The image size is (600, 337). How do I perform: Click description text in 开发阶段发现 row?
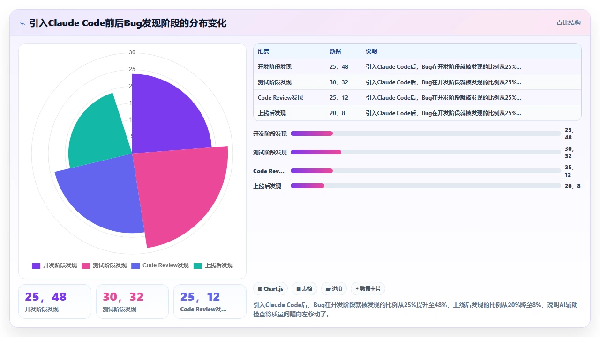pos(443,67)
